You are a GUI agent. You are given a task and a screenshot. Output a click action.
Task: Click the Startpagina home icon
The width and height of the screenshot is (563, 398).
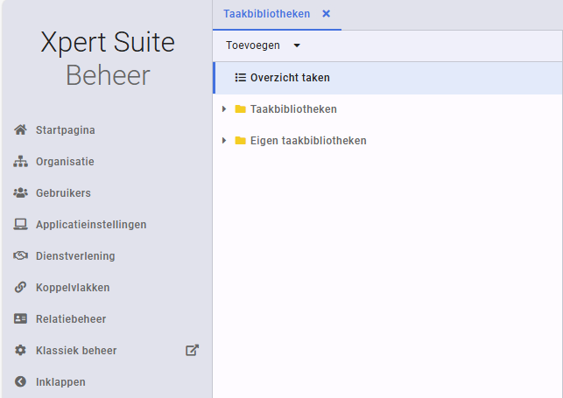click(20, 129)
